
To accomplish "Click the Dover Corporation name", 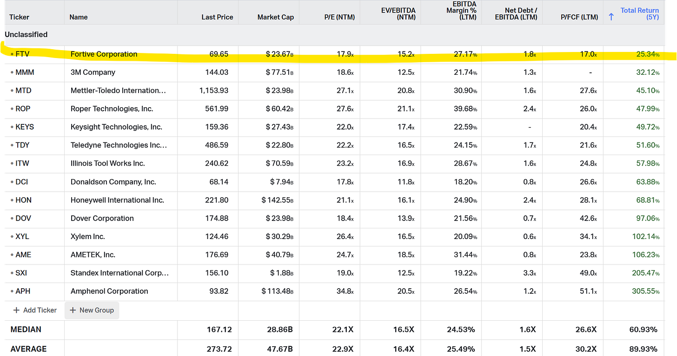I will [102, 218].
